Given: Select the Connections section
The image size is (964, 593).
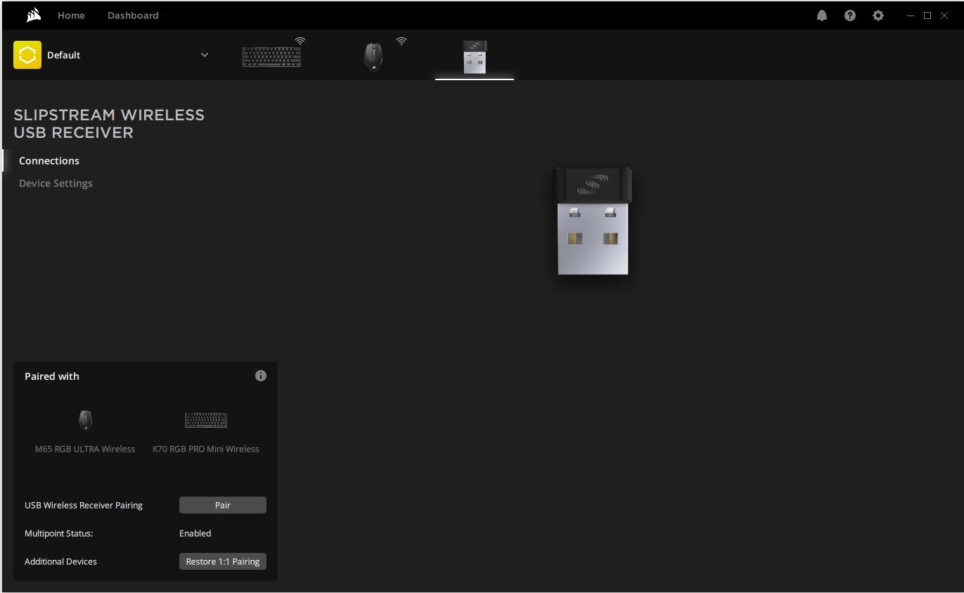Looking at the screenshot, I should pyautogui.click(x=49, y=160).
